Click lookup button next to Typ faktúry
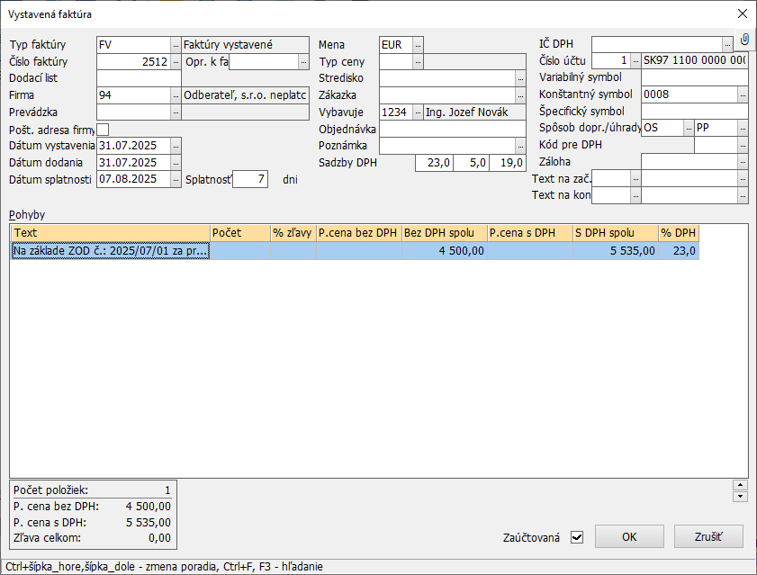The image size is (757, 575). click(176, 44)
